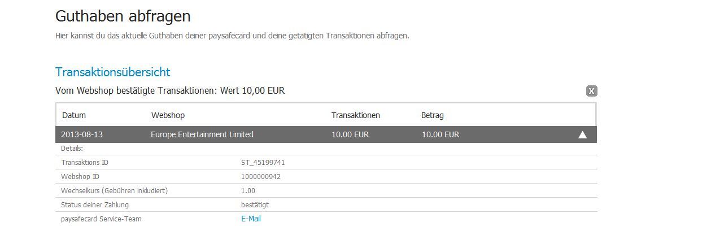Open the paysafecard Service-Team E-Mail link
The height and width of the screenshot is (244, 711).
tap(251, 219)
